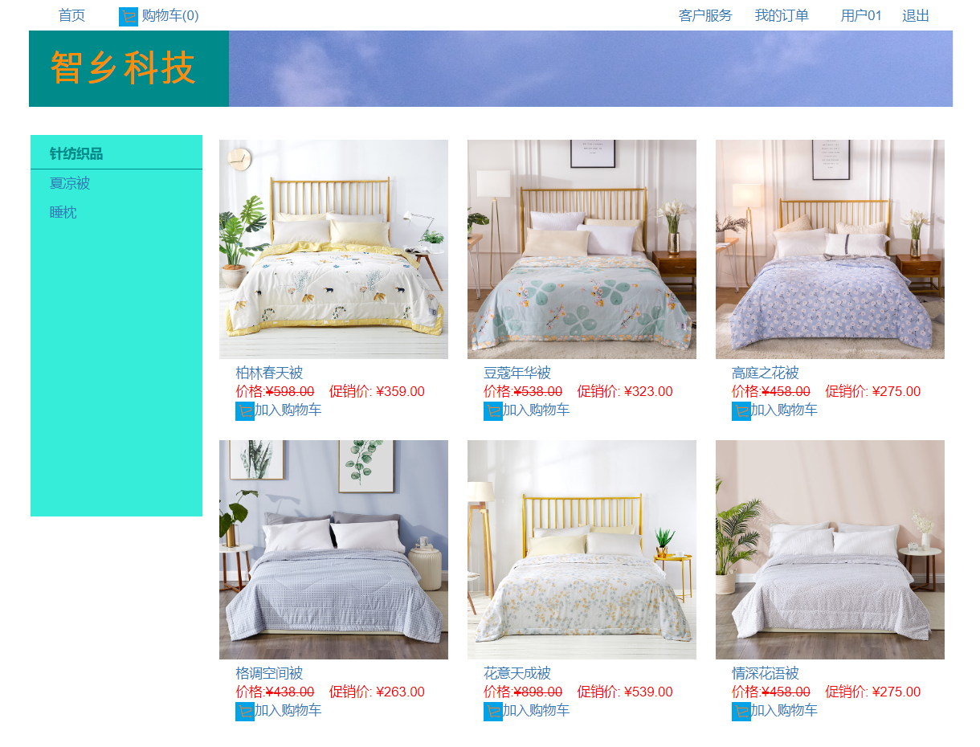Click cart icon under 高庭之花被
The width and height of the screenshot is (980, 747).
(x=741, y=411)
